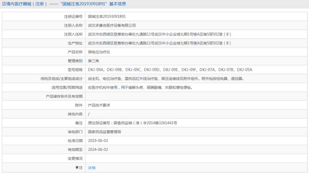Select registration number 国械注准20193091891 value
The height and width of the screenshot is (173, 309).
point(107,17)
